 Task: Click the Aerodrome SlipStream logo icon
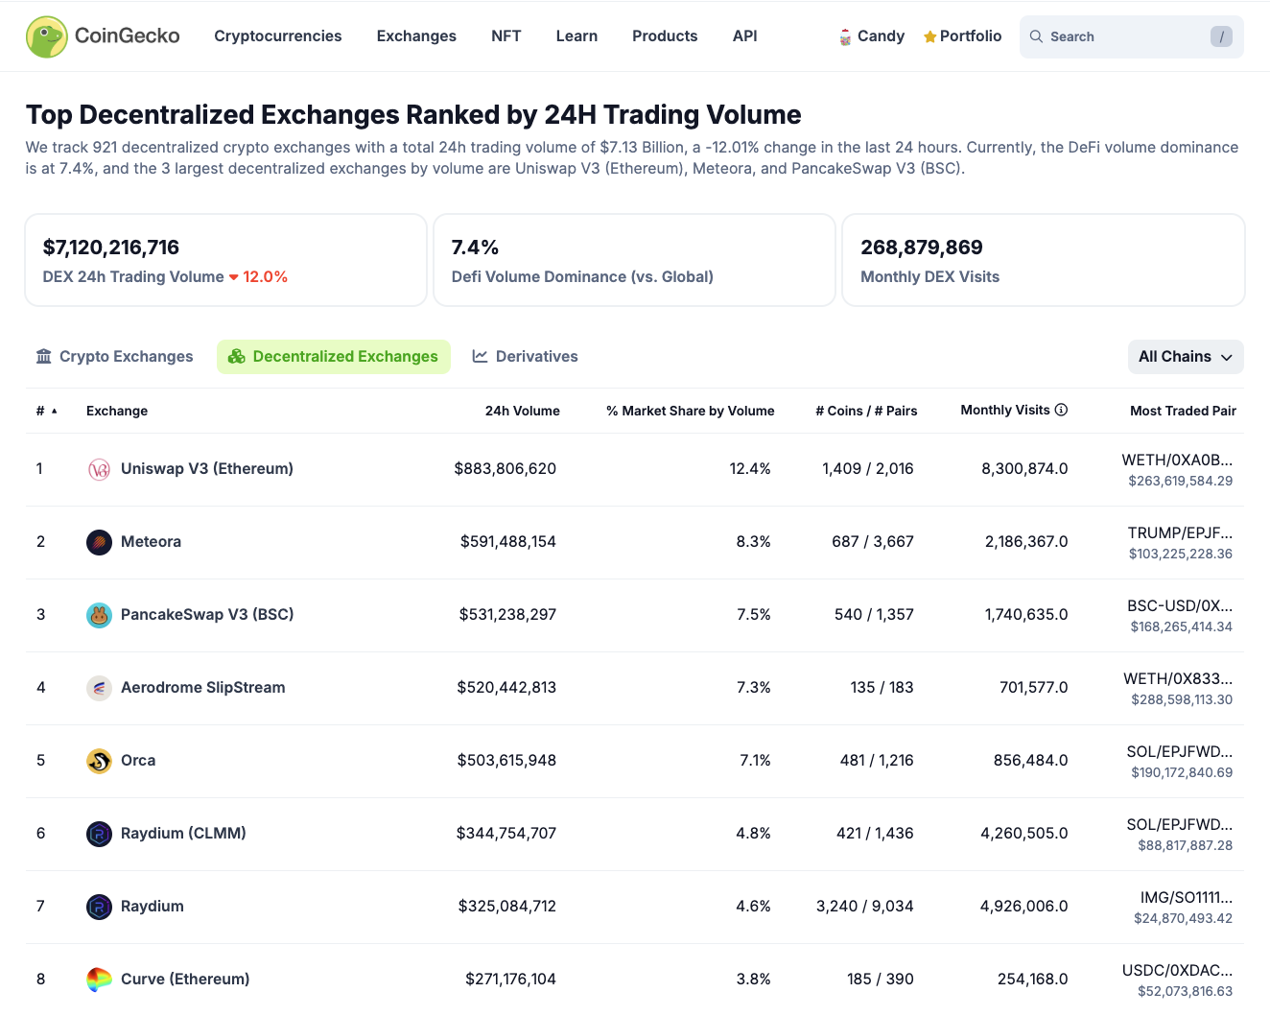[99, 688]
